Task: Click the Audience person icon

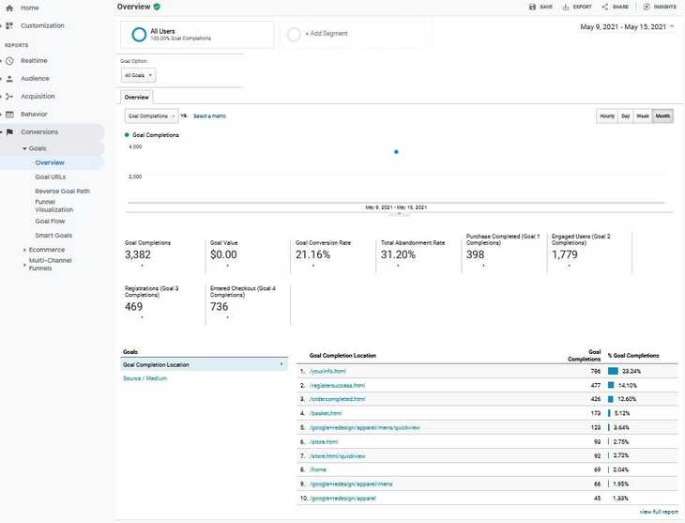Action: 9,79
